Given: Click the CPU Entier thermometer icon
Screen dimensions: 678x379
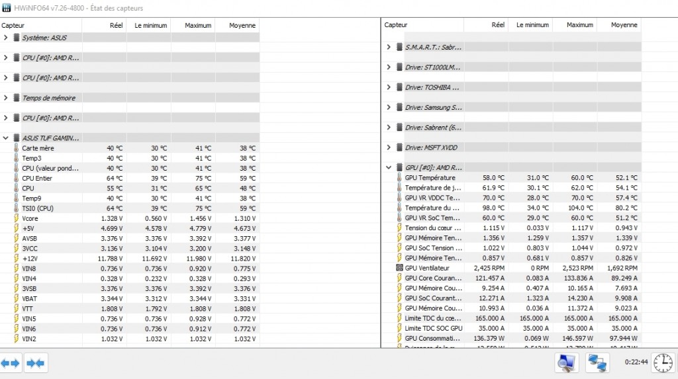Looking at the screenshot, I should click(x=17, y=178).
